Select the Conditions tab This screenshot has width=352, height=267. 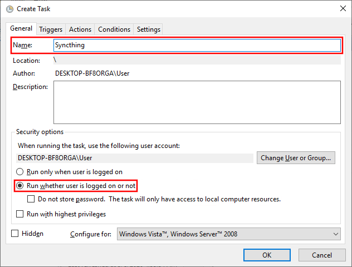(114, 29)
